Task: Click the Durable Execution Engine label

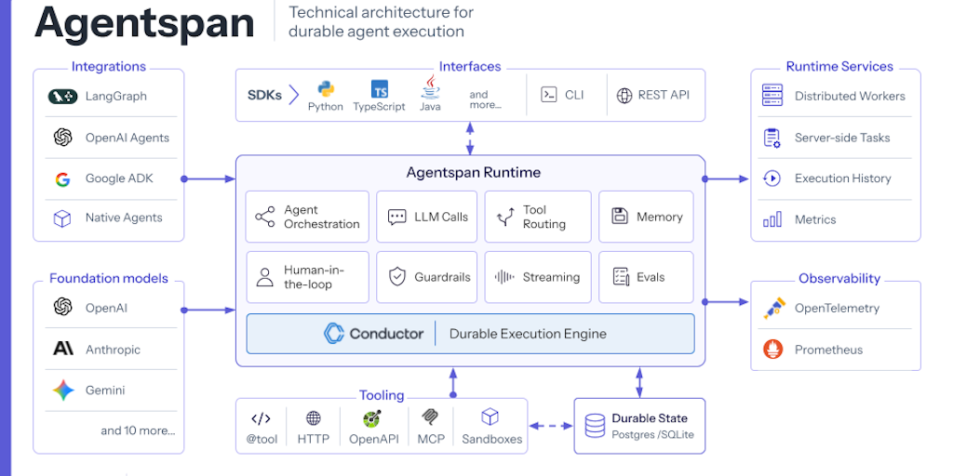Action: click(x=528, y=334)
